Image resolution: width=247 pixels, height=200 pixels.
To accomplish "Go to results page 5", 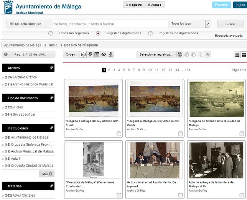I will click(124, 70).
